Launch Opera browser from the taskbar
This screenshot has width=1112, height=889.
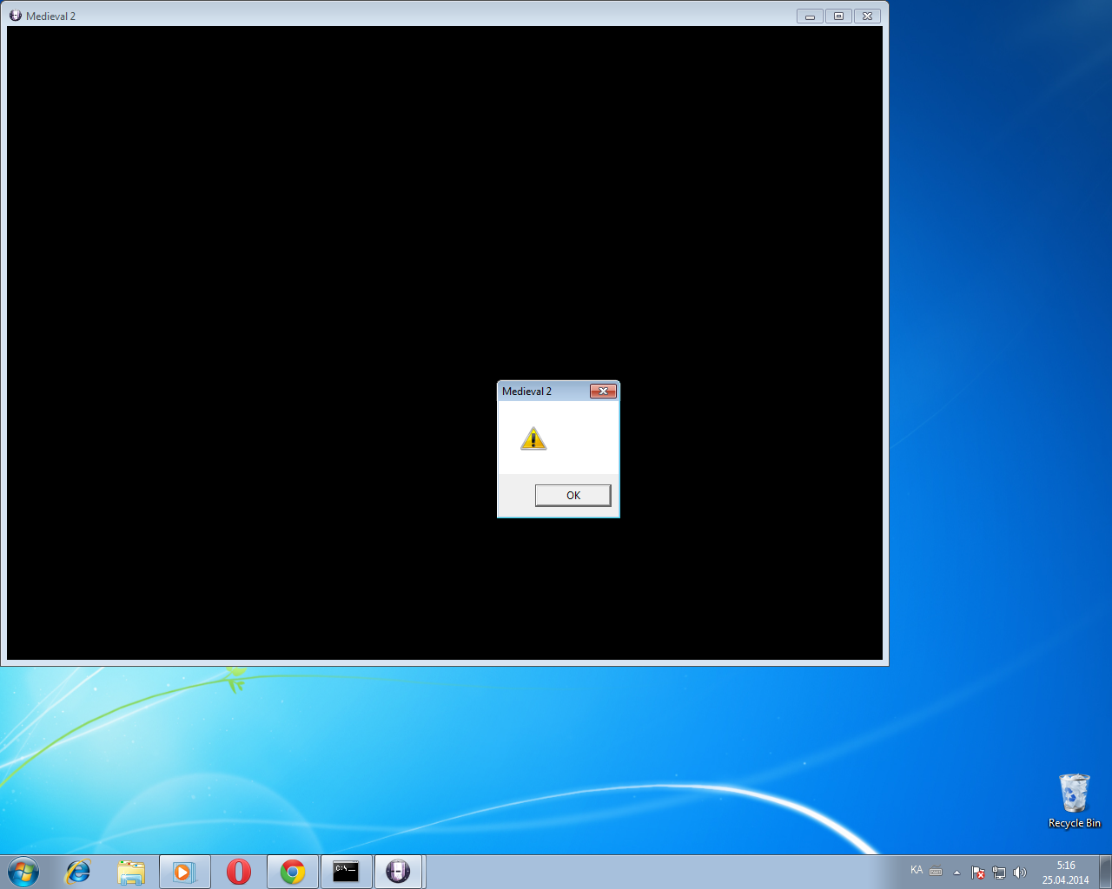click(x=238, y=872)
